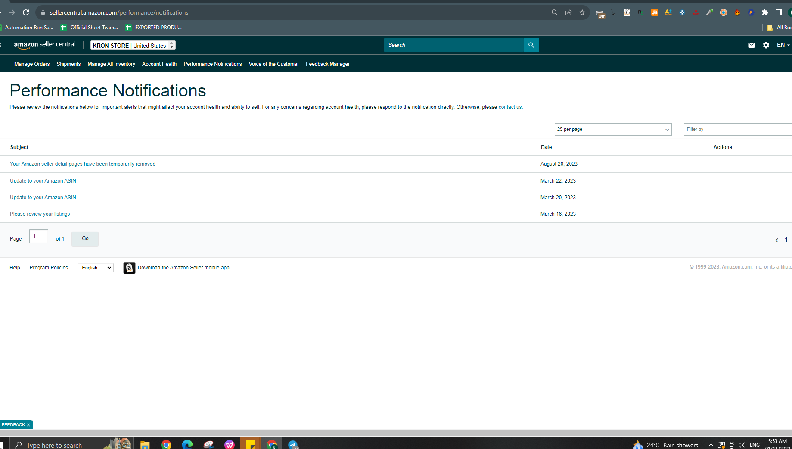Open the detail pages temporarily removed notification
Image resolution: width=792 pixels, height=449 pixels.
[83, 164]
